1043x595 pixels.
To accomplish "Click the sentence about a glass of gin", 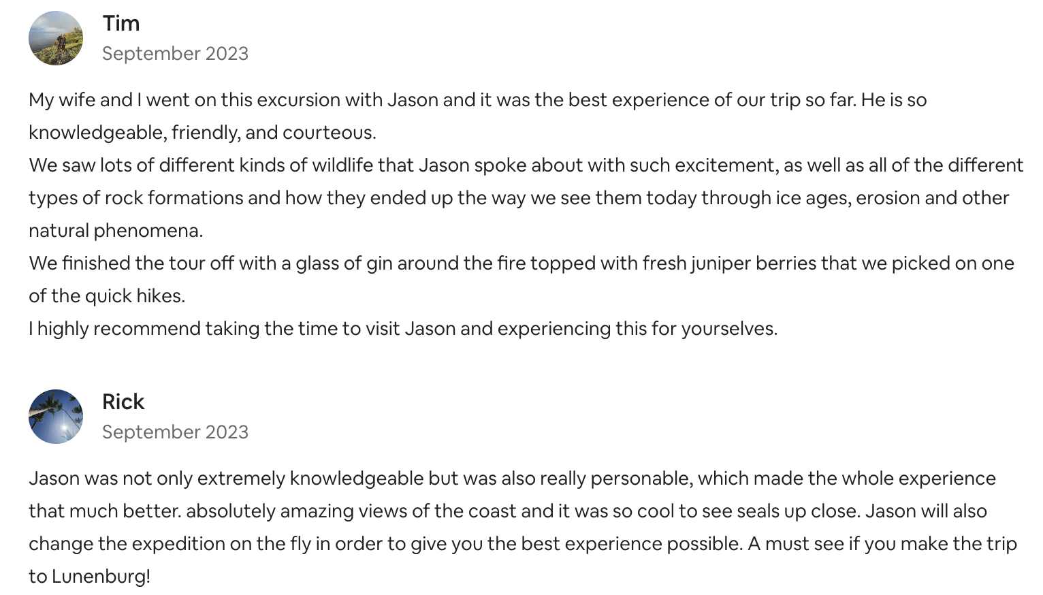I will [x=521, y=279].
